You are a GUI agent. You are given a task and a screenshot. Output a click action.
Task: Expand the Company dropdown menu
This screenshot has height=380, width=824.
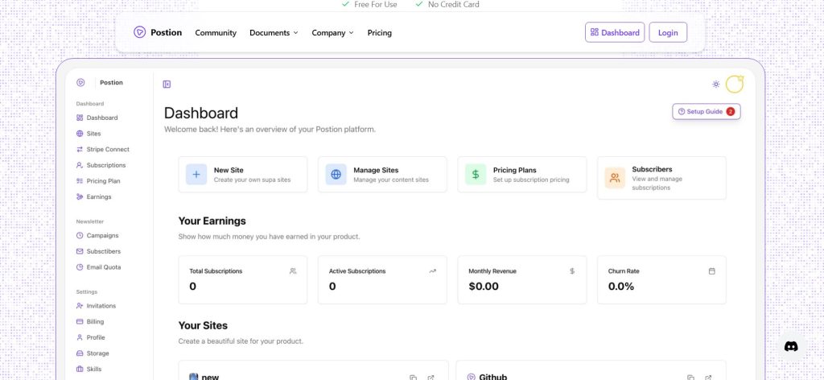point(332,32)
